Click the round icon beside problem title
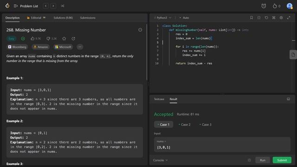Image resolution: width=297 pixels, height=167 pixels. (140, 30)
